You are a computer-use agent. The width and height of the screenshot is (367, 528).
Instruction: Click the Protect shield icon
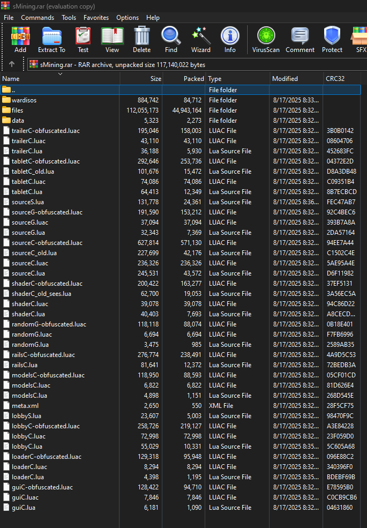tap(332, 36)
